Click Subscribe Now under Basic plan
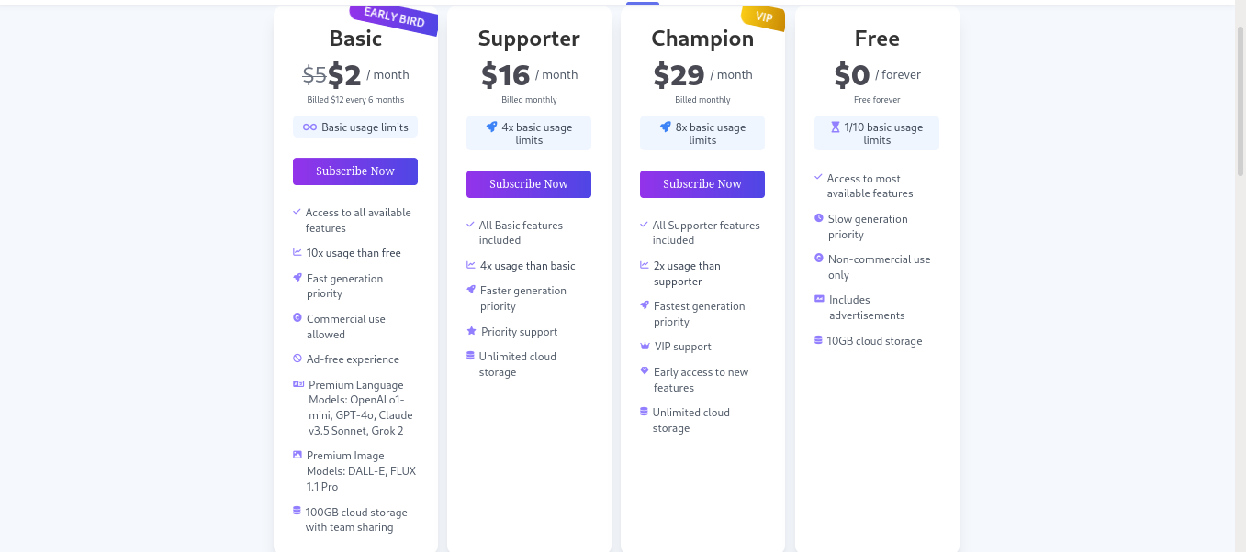Image resolution: width=1246 pixels, height=552 pixels. (x=354, y=171)
